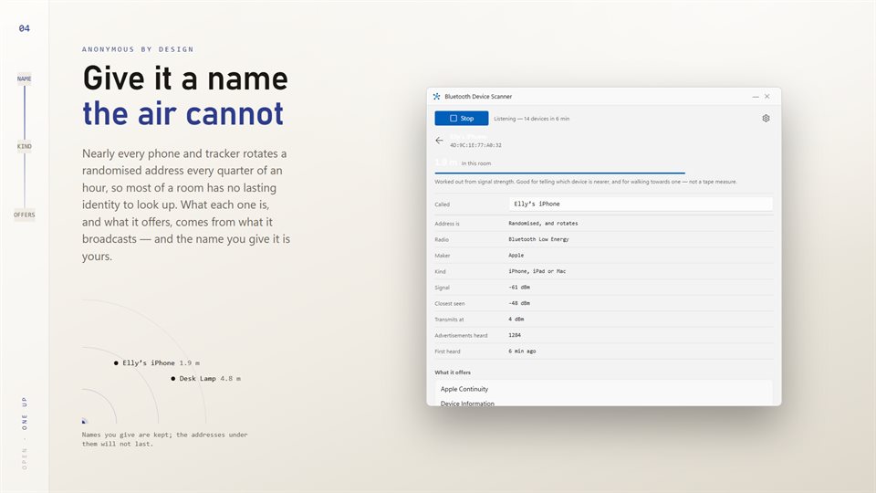
Task: Click the small radar origin marker
Action: coord(84,421)
